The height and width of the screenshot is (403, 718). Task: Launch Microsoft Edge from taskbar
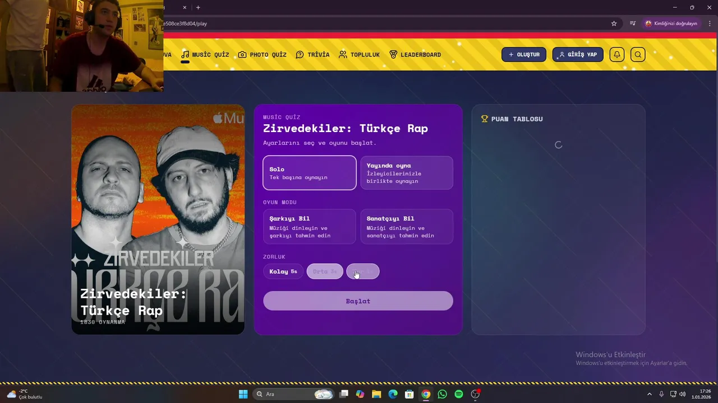[x=393, y=394]
